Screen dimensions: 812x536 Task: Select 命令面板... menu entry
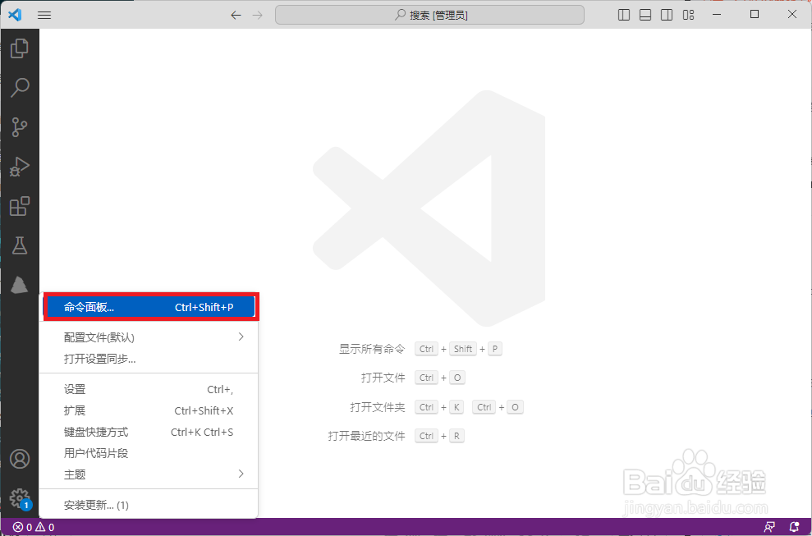(x=149, y=307)
